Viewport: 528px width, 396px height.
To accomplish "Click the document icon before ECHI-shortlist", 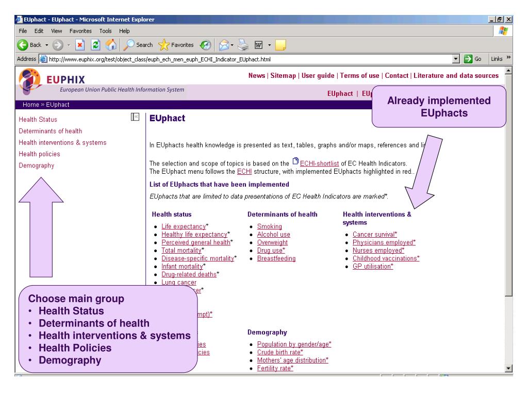I will (x=295, y=161).
